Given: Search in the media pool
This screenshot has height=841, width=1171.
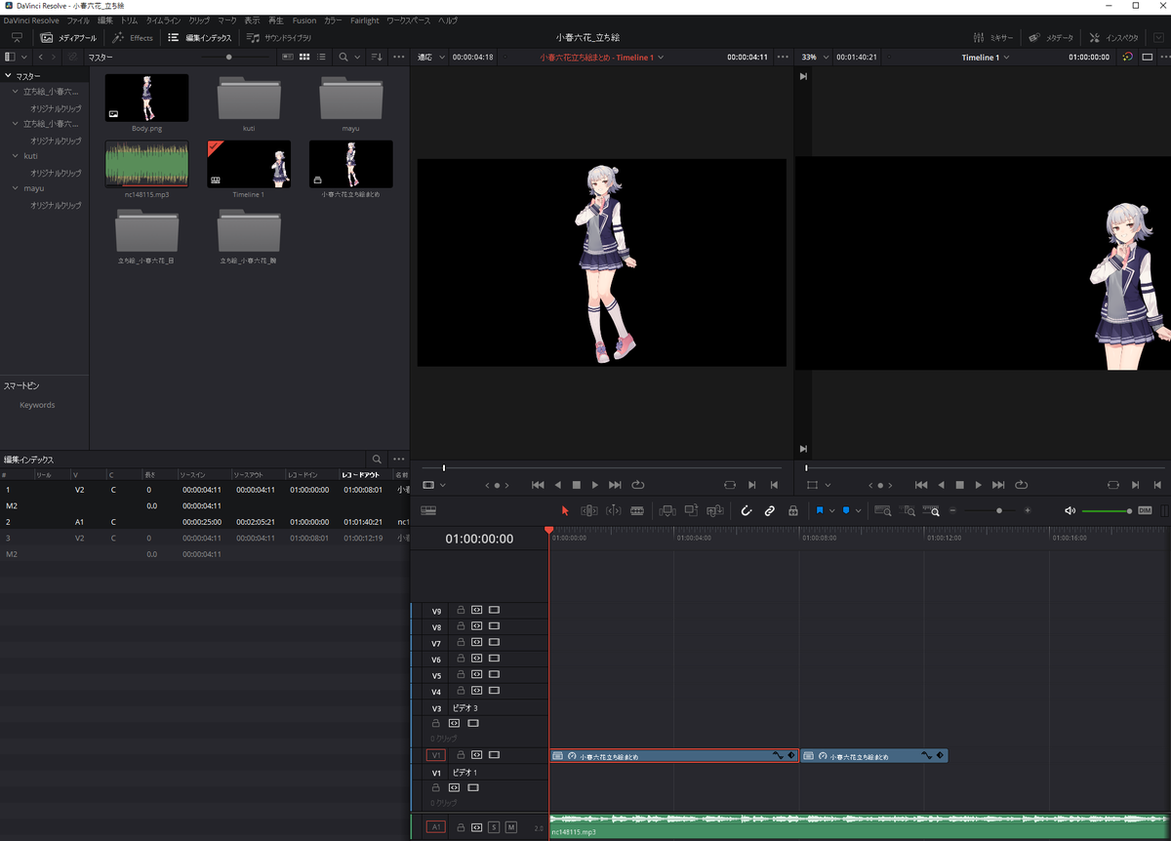Looking at the screenshot, I should 343,58.
